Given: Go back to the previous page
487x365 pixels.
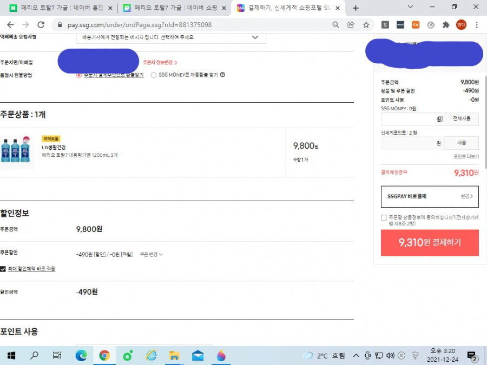Looking at the screenshot, I should [10, 25].
